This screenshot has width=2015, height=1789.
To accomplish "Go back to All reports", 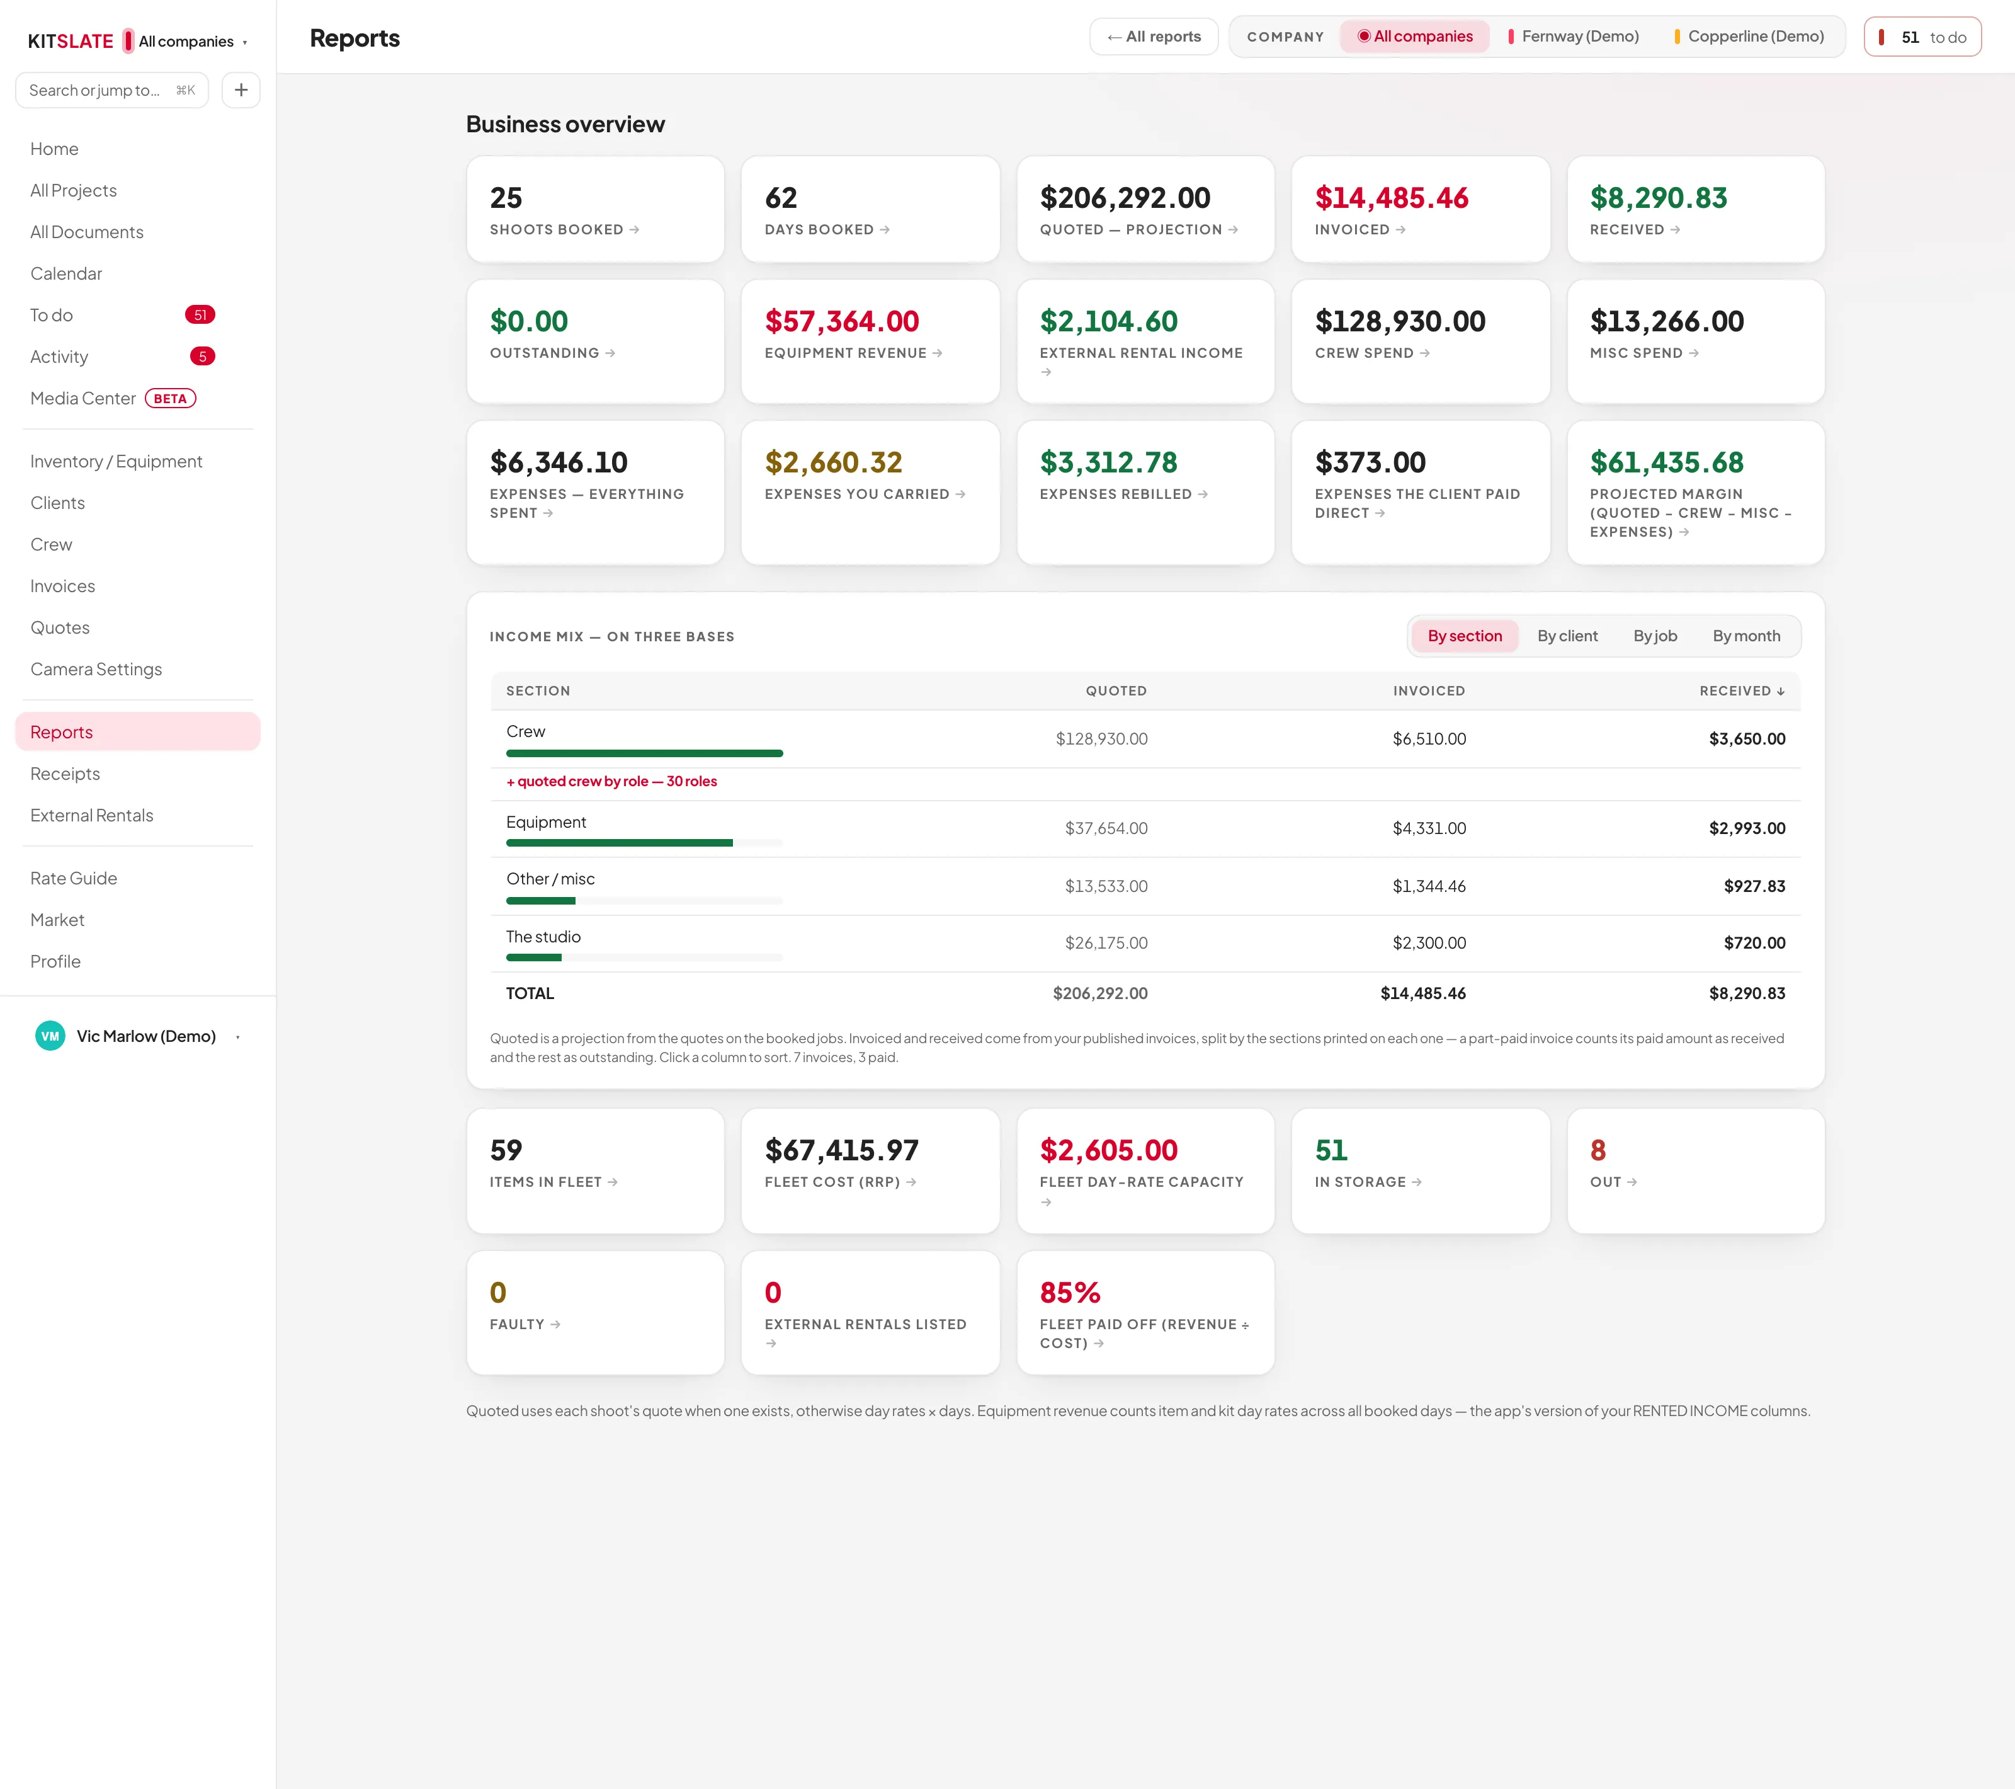I will point(1154,37).
